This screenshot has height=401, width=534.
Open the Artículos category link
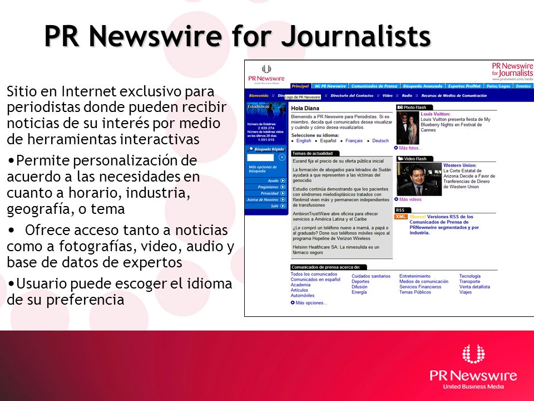[299, 290]
